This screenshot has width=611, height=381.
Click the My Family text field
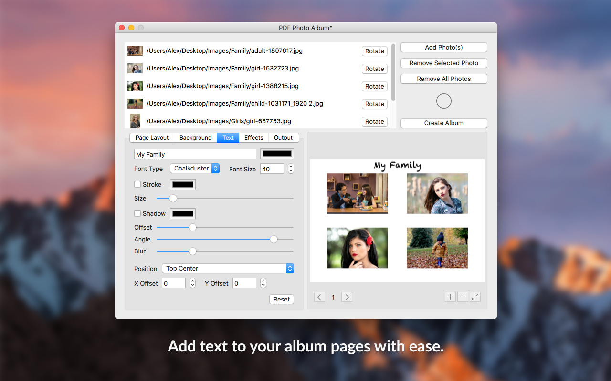click(x=195, y=154)
